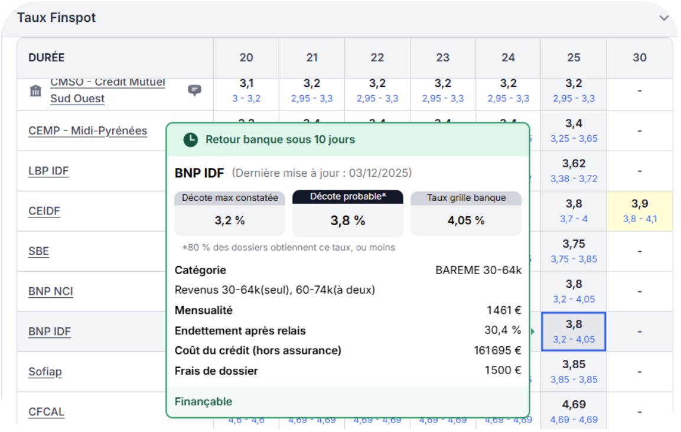Click the Financable status in popup
The width and height of the screenshot is (681, 432).
click(x=203, y=402)
